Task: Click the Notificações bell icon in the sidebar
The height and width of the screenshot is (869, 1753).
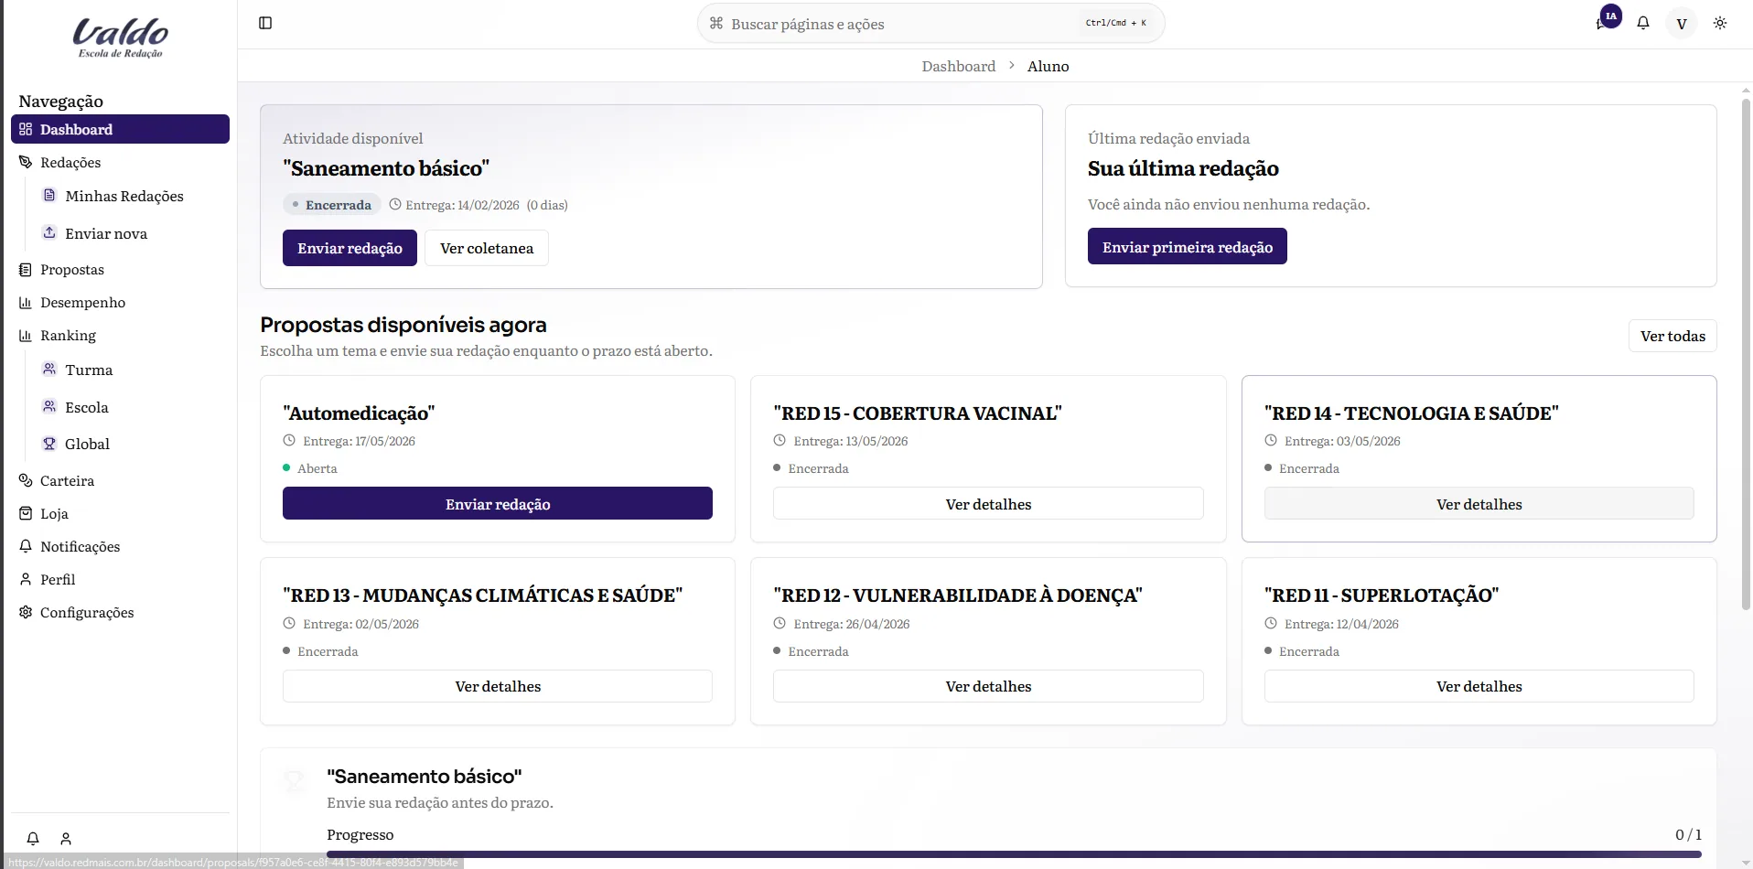Action: point(26,546)
